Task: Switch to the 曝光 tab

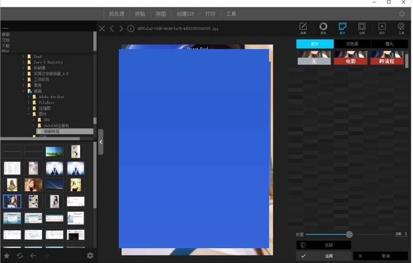Action: 390,44
